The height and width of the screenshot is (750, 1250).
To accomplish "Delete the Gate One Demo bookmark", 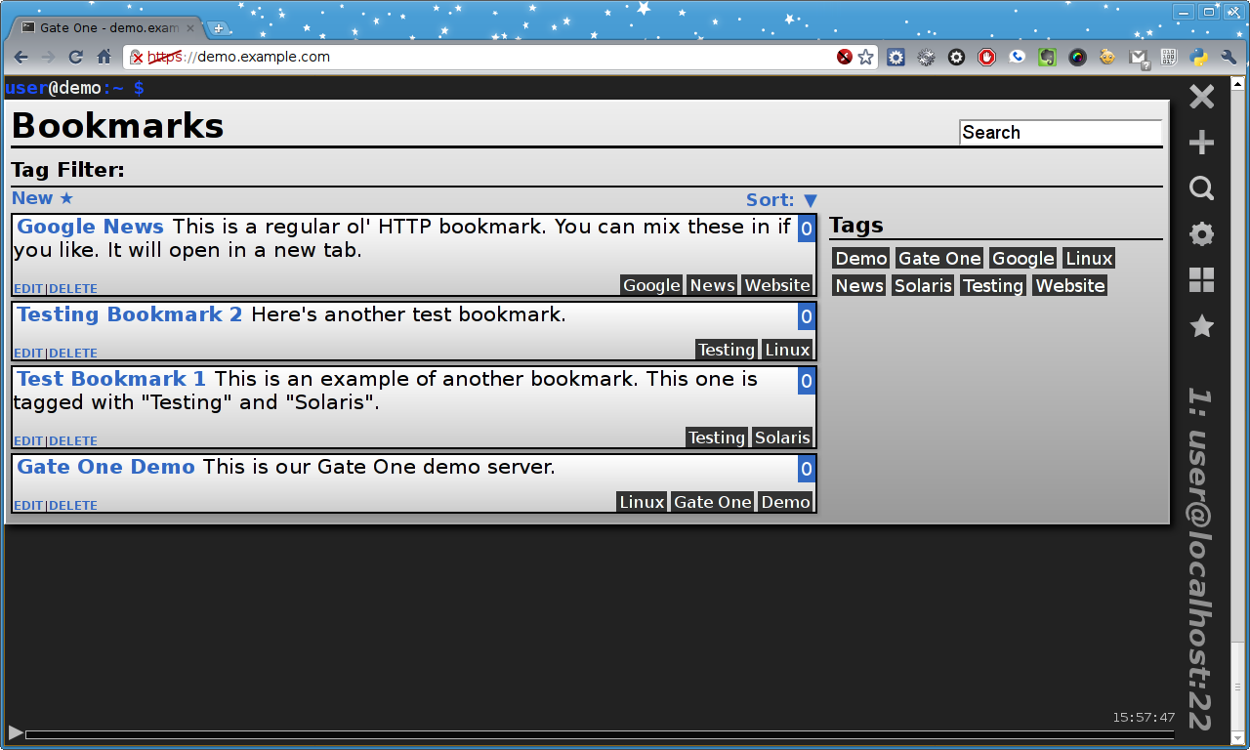I will [x=73, y=506].
